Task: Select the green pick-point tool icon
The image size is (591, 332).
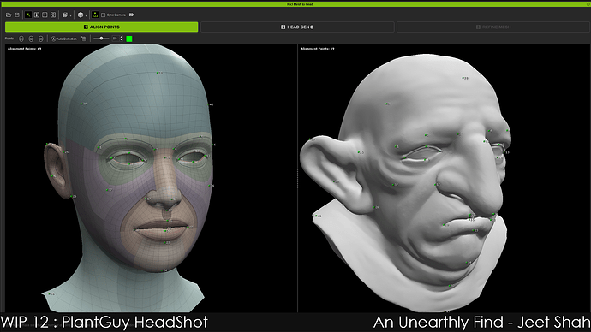Action: coord(28,15)
